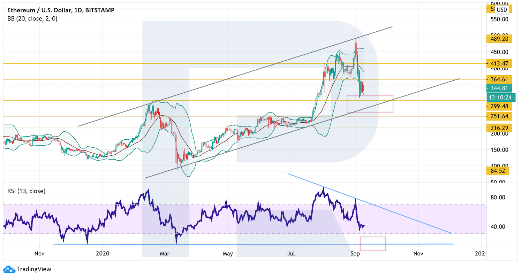Image resolution: width=521 pixels, height=278 pixels.
Task: Click the 13:10:24 candle countdown label
Action: [x=499, y=97]
